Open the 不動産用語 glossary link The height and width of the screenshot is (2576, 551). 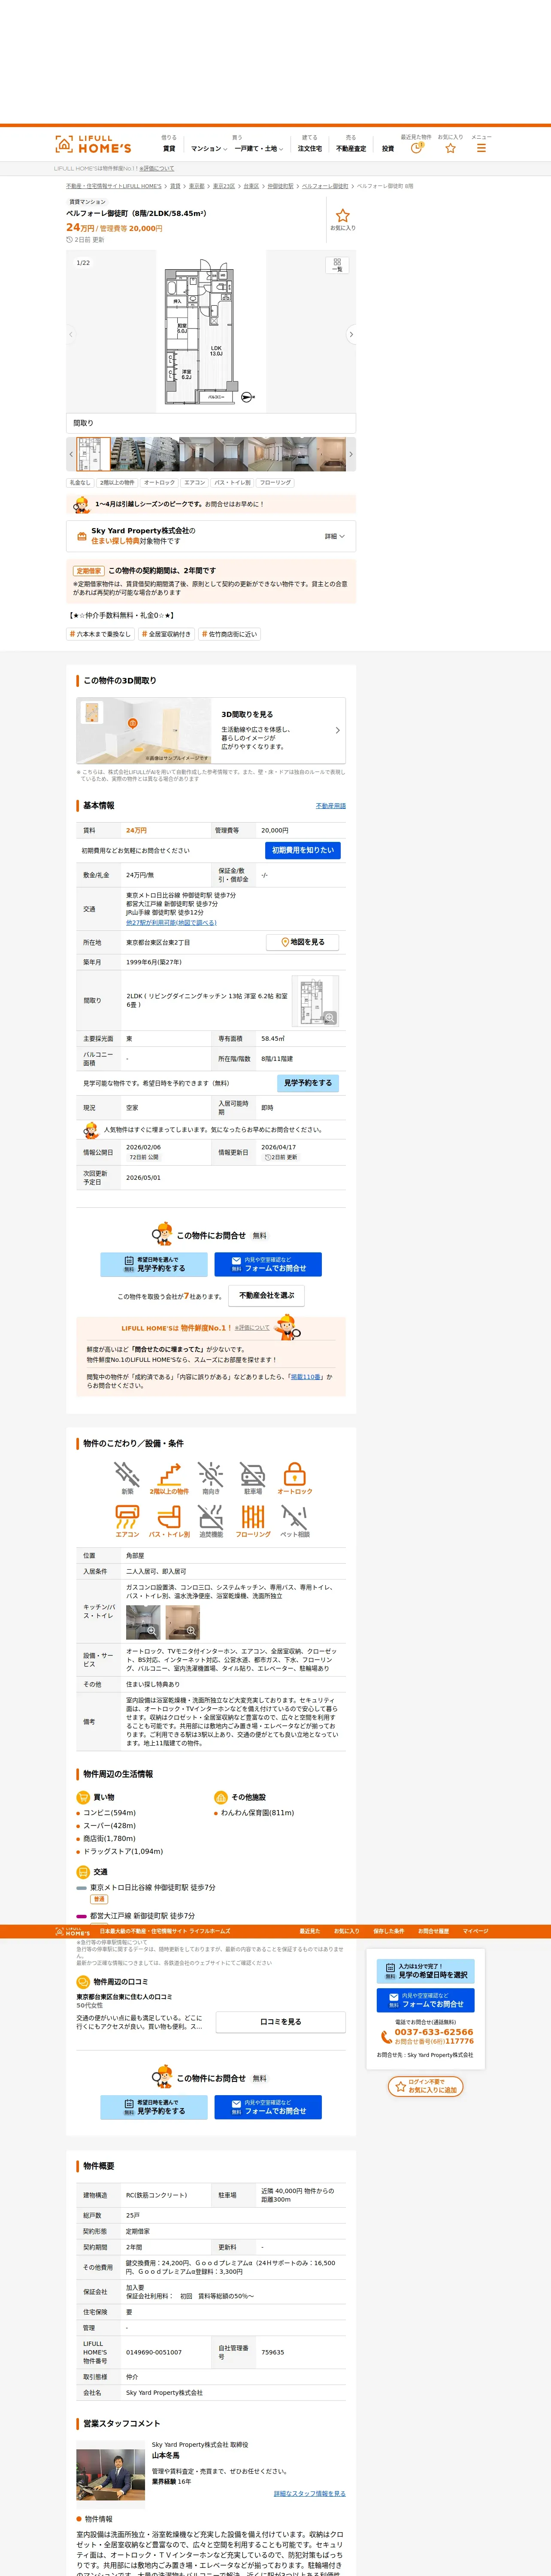(331, 806)
